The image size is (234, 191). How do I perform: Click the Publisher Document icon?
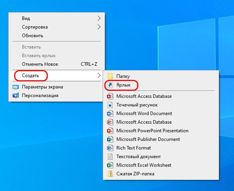pyautogui.click(x=110, y=139)
